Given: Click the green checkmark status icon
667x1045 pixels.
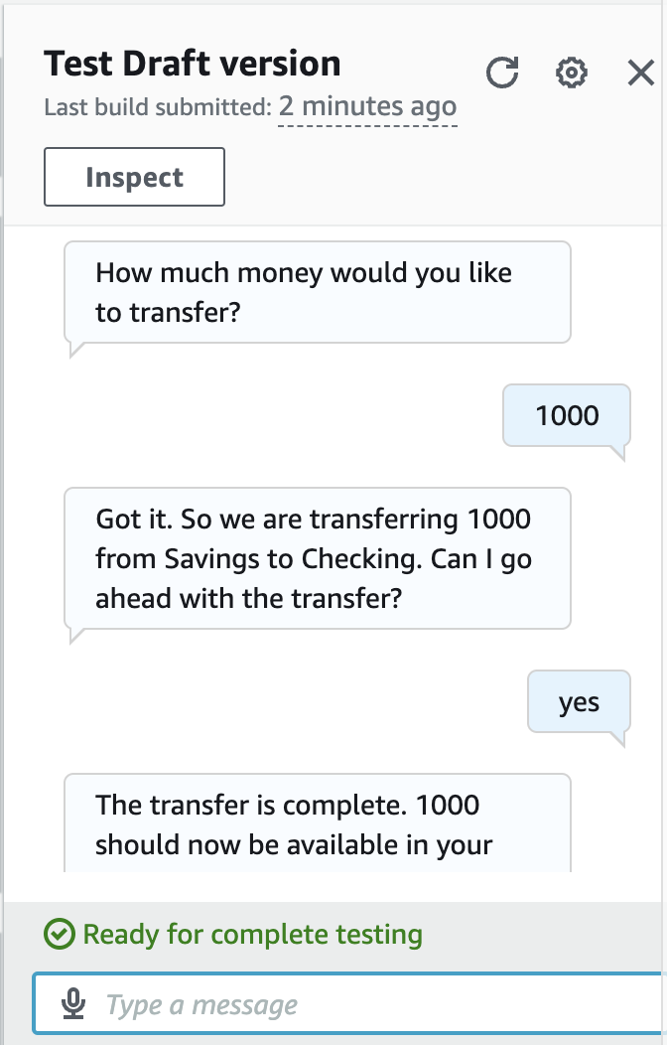Looking at the screenshot, I should pos(60,935).
